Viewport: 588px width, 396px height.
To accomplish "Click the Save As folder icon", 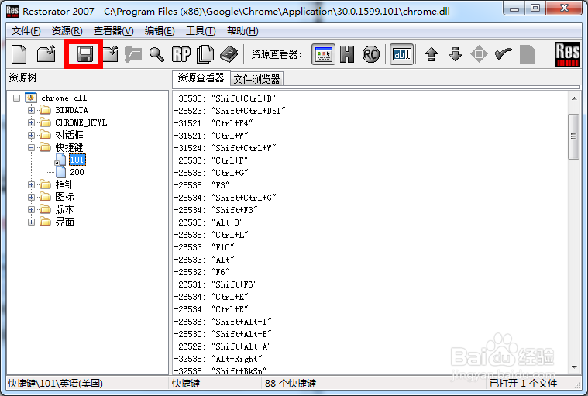I will [x=110, y=54].
